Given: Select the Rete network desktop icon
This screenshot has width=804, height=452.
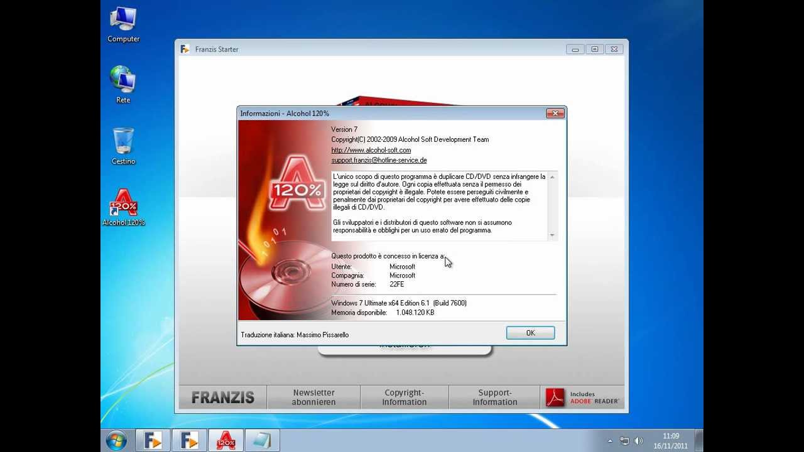Looking at the screenshot, I should point(124,85).
